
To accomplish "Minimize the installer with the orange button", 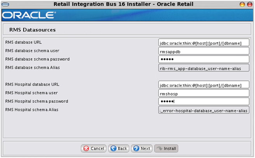I will point(242,4).
